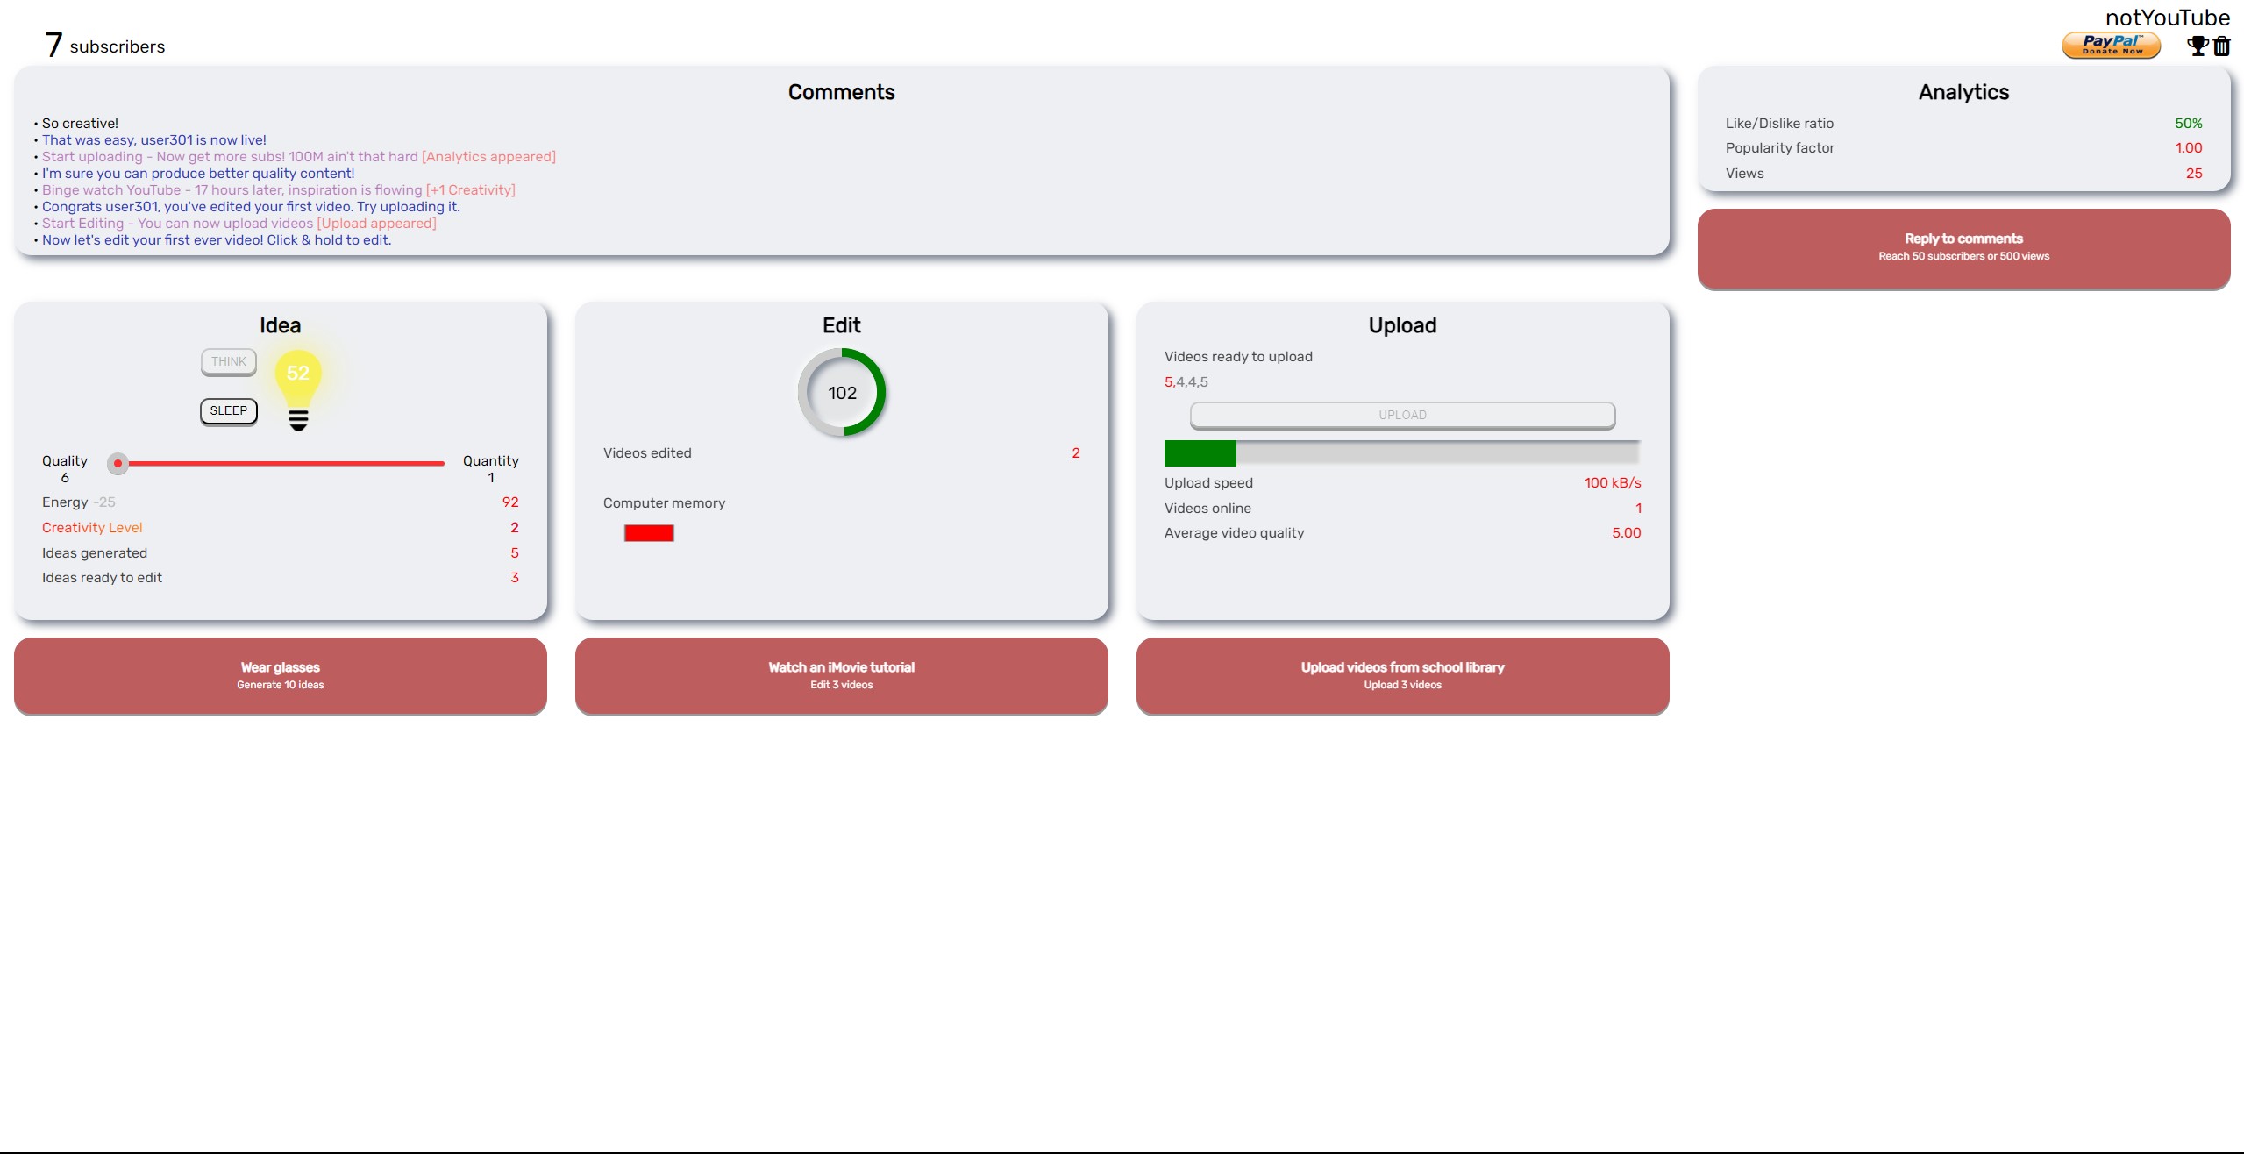Click the Creativity Level label
Viewport: 2244px width, 1154px height.
click(92, 528)
